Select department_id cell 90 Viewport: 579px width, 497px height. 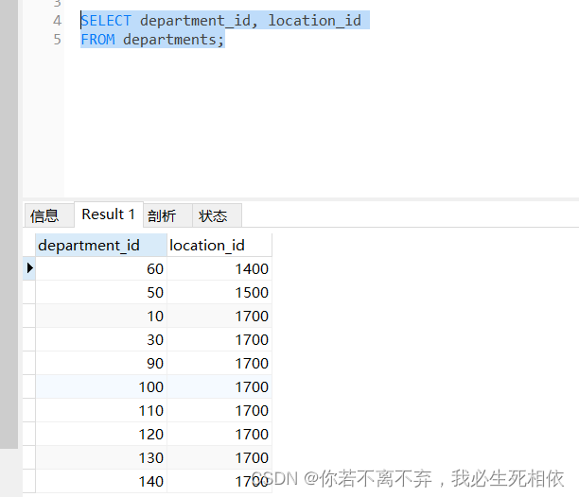(101, 363)
